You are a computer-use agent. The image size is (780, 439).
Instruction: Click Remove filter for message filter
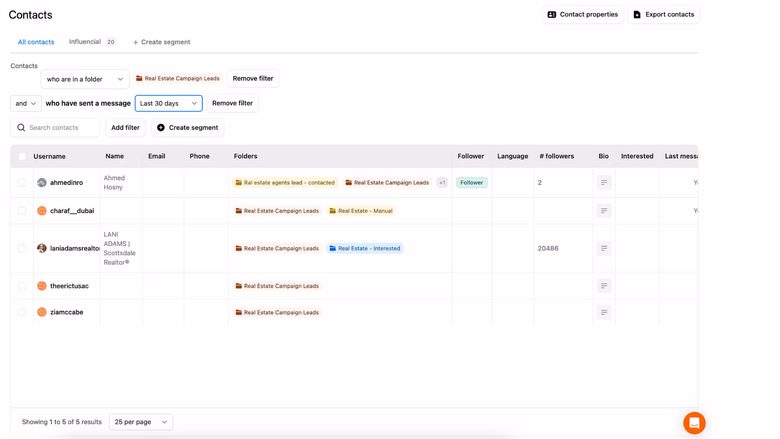pyautogui.click(x=232, y=103)
